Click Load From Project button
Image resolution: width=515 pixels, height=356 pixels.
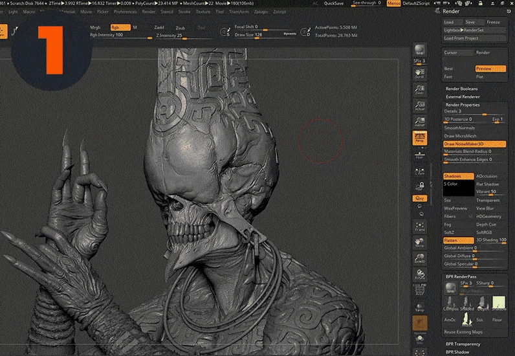[474, 38]
